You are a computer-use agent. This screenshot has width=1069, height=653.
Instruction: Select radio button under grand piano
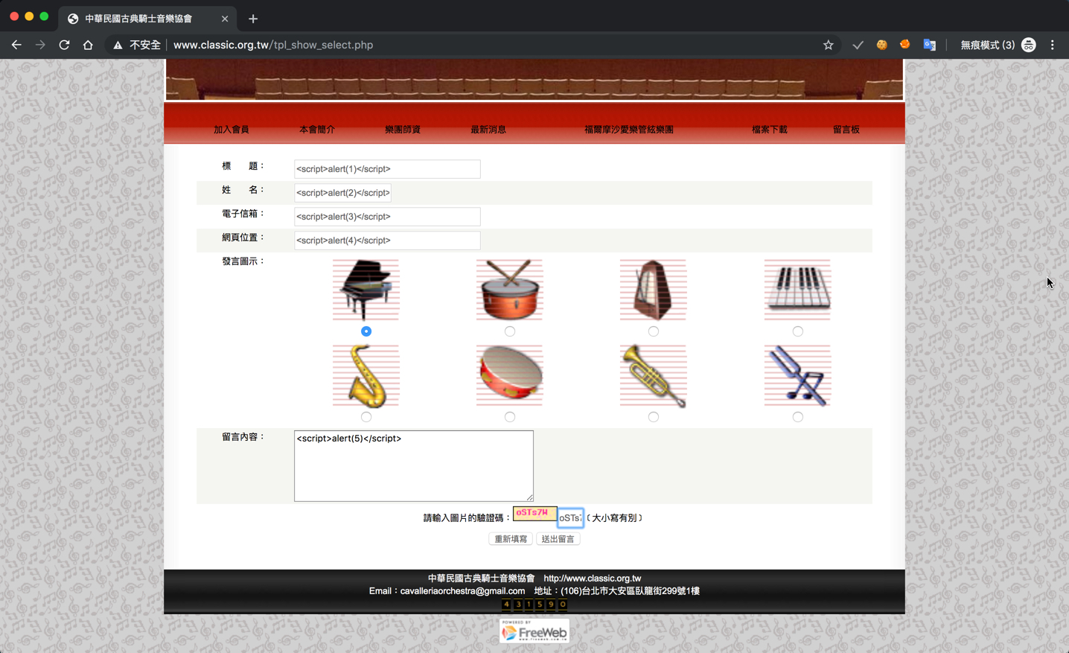[x=366, y=331]
